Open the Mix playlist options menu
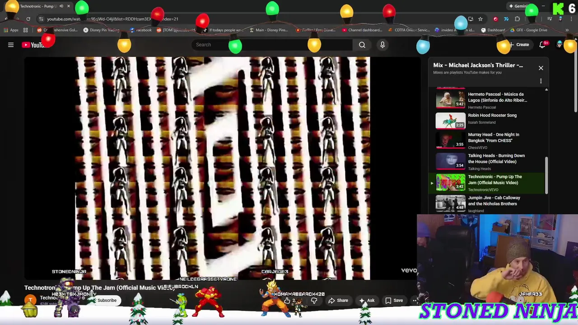The height and width of the screenshot is (325, 578). 541,81
